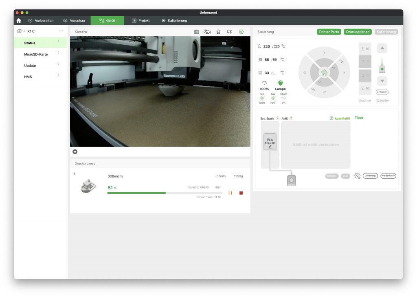Click the 3DBenchy model thumbnail

coord(88,186)
